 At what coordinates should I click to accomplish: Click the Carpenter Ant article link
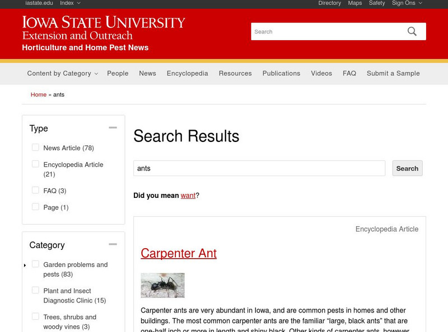[x=179, y=253]
